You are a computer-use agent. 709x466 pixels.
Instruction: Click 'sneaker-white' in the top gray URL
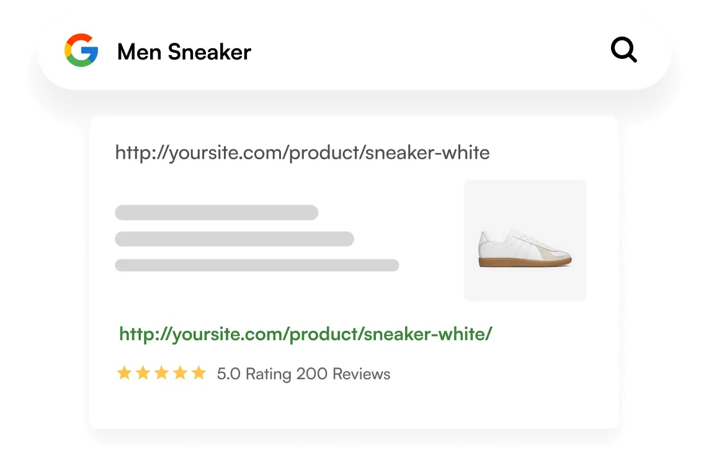(427, 152)
